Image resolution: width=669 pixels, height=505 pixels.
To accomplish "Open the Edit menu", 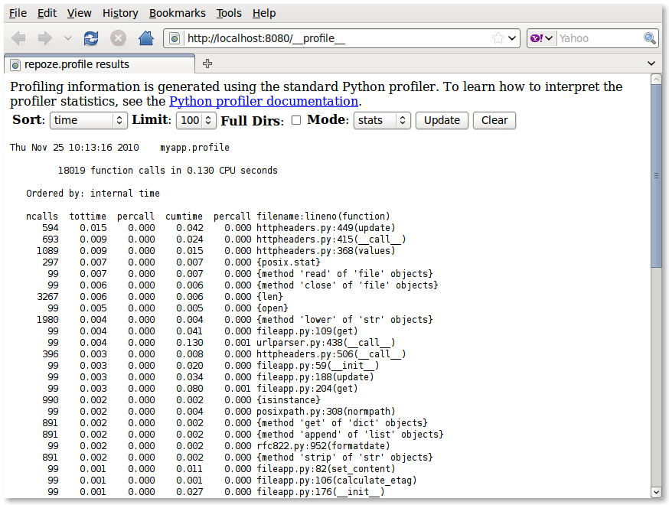I will point(47,13).
